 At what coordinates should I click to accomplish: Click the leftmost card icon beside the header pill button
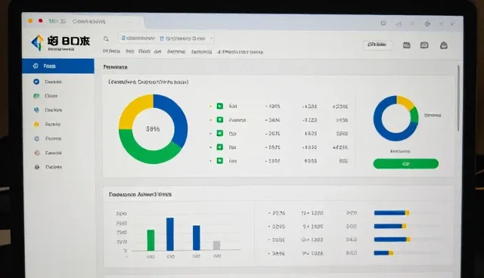pyautogui.click(x=407, y=45)
